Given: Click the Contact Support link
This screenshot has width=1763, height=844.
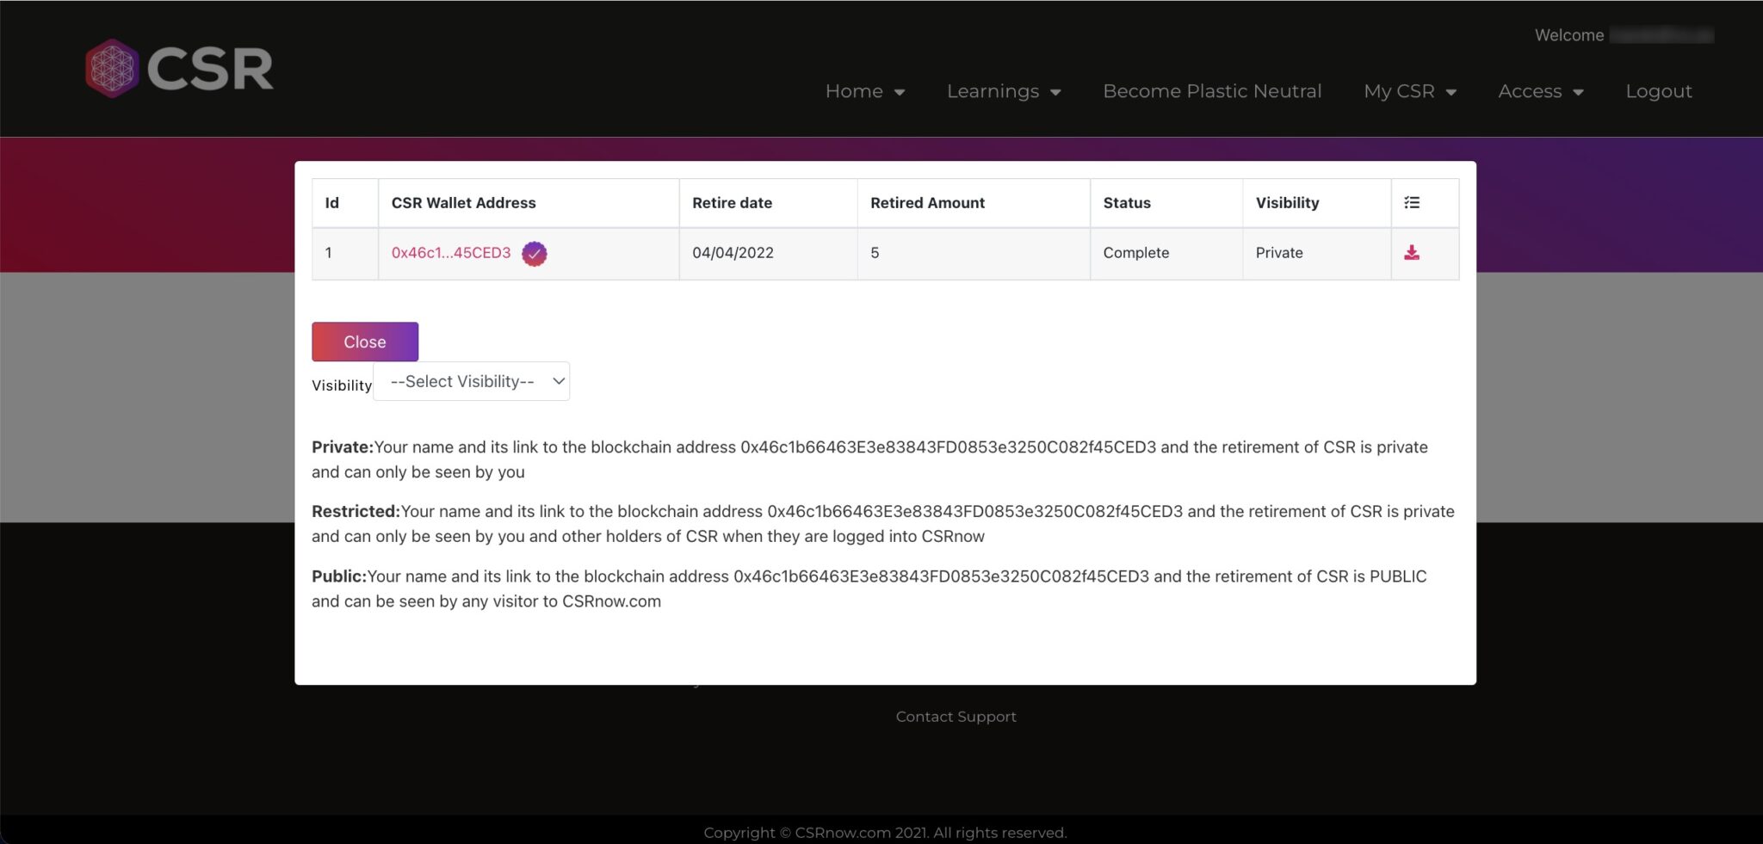Looking at the screenshot, I should (x=956, y=716).
